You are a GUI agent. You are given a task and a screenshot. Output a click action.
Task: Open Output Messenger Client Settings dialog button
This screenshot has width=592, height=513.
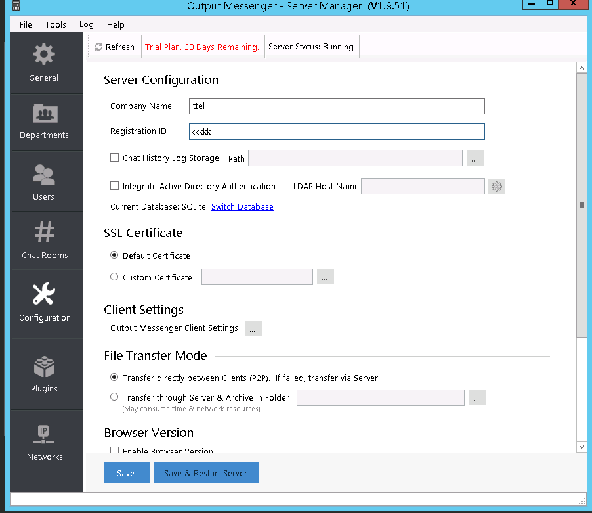point(253,328)
